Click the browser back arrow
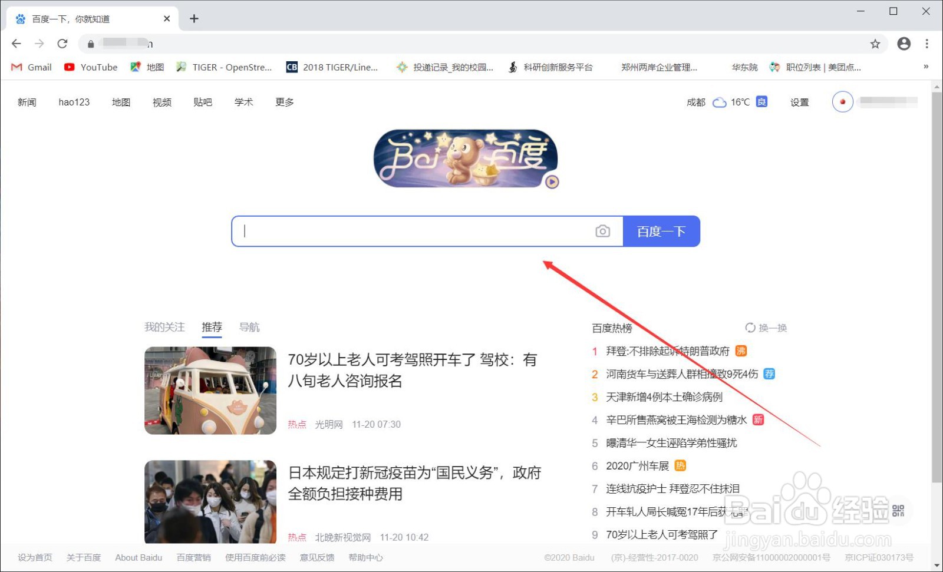 [17, 44]
